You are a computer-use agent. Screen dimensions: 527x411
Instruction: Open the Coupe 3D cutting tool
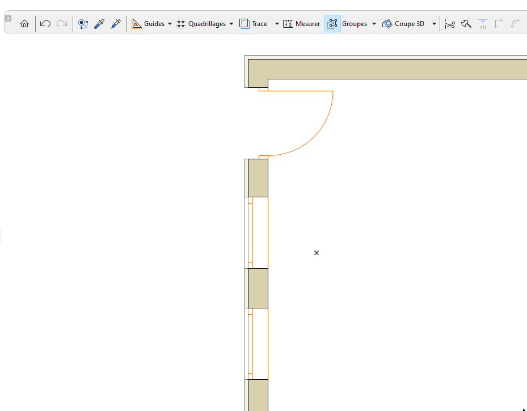pos(403,24)
